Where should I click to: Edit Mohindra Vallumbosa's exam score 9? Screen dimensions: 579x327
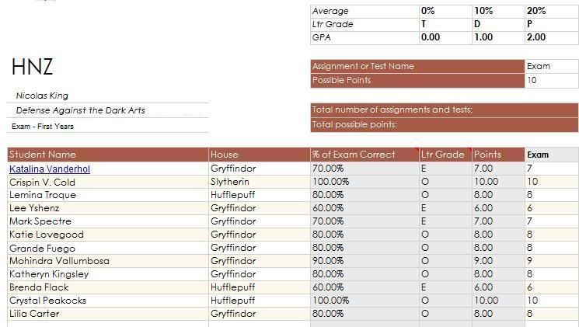(x=552, y=261)
